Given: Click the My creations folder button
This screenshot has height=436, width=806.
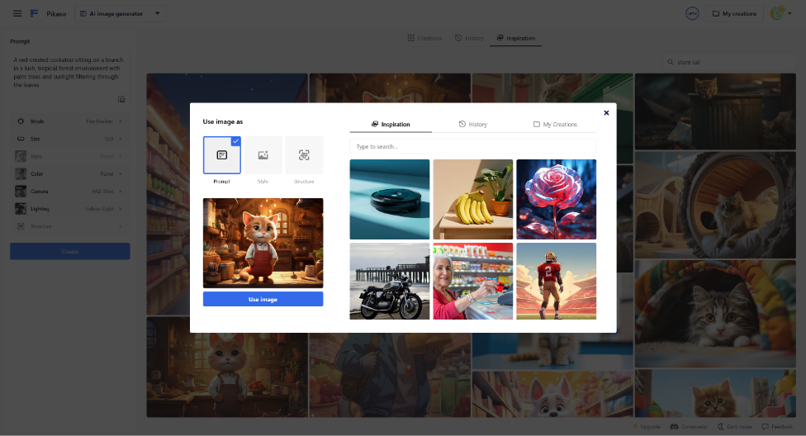Looking at the screenshot, I should point(733,13).
